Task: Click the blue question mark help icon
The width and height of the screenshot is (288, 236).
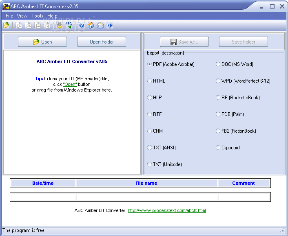Action: pyautogui.click(x=81, y=25)
